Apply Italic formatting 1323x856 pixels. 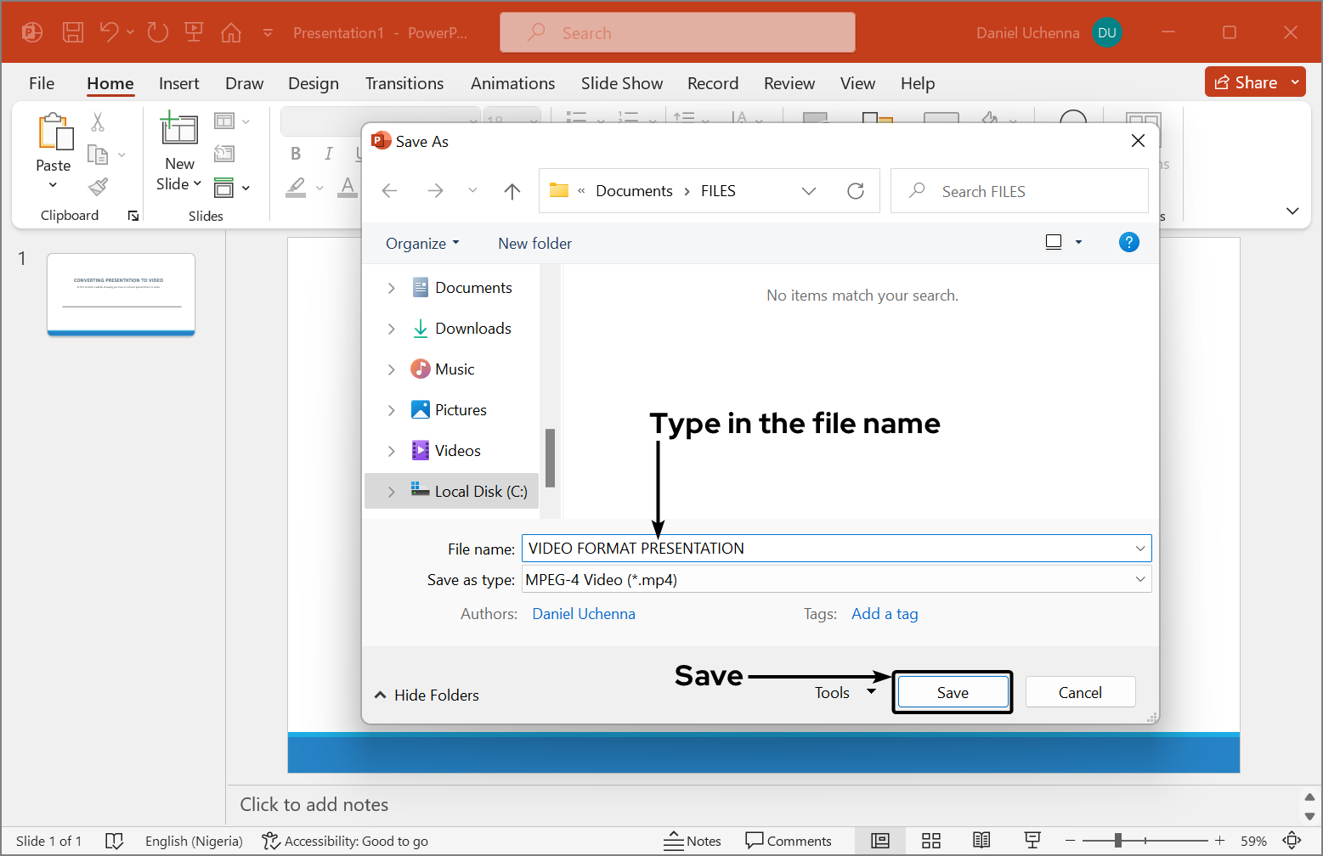(328, 154)
